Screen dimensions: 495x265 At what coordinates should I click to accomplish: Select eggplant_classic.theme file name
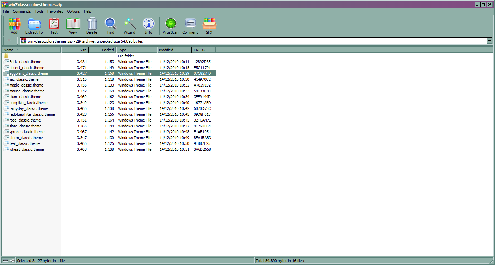tap(29, 73)
